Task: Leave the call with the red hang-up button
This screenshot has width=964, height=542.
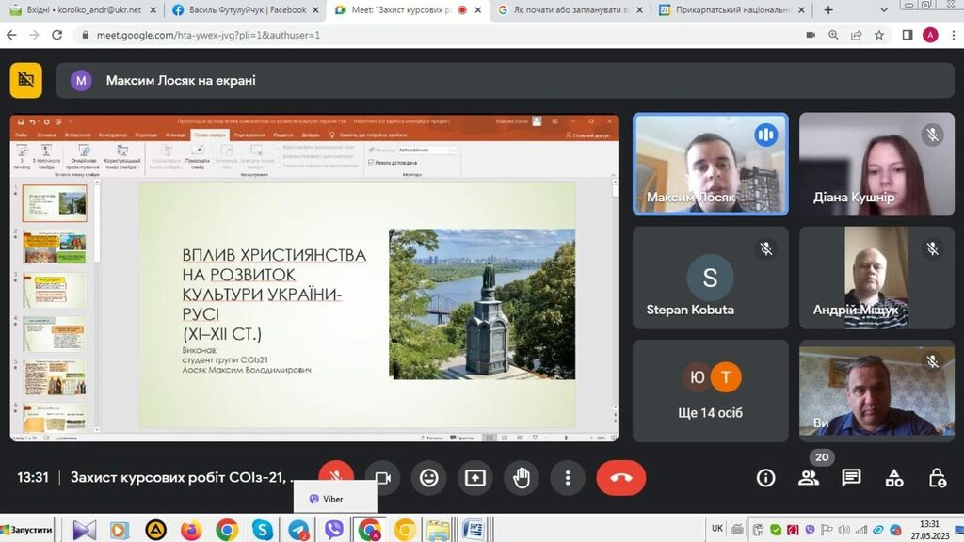Action: [x=620, y=477]
